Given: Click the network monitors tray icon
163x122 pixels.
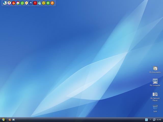Looking at the screenshot, I should click(x=154, y=120).
